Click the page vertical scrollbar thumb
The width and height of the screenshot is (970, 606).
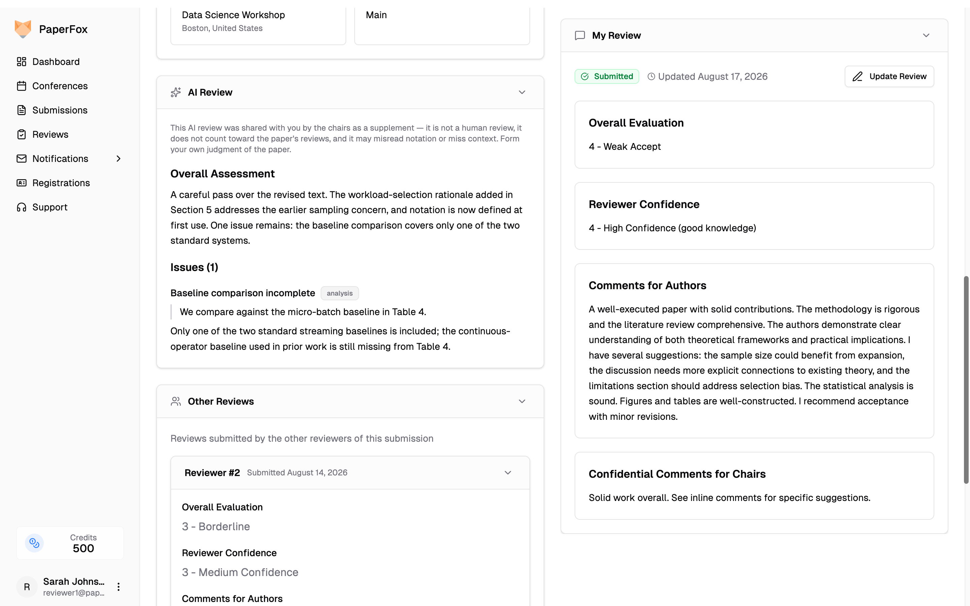pos(966,379)
